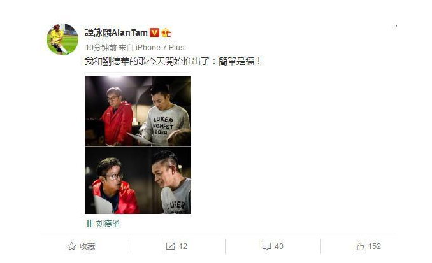The width and height of the screenshot is (432, 263).
Task: Click the comment bubble icon
Action: coord(266,246)
